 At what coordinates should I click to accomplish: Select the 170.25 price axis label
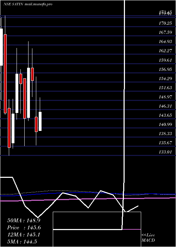tap(165, 24)
